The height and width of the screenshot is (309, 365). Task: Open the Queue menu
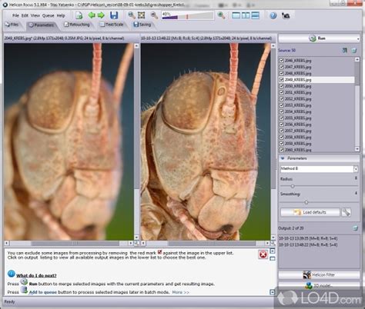pos(48,15)
